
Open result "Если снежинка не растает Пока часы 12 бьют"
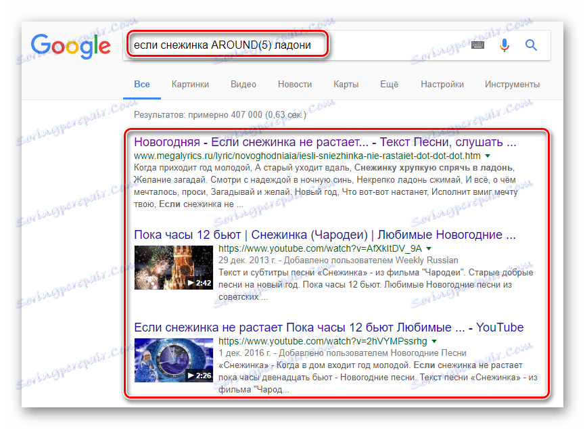329,328
